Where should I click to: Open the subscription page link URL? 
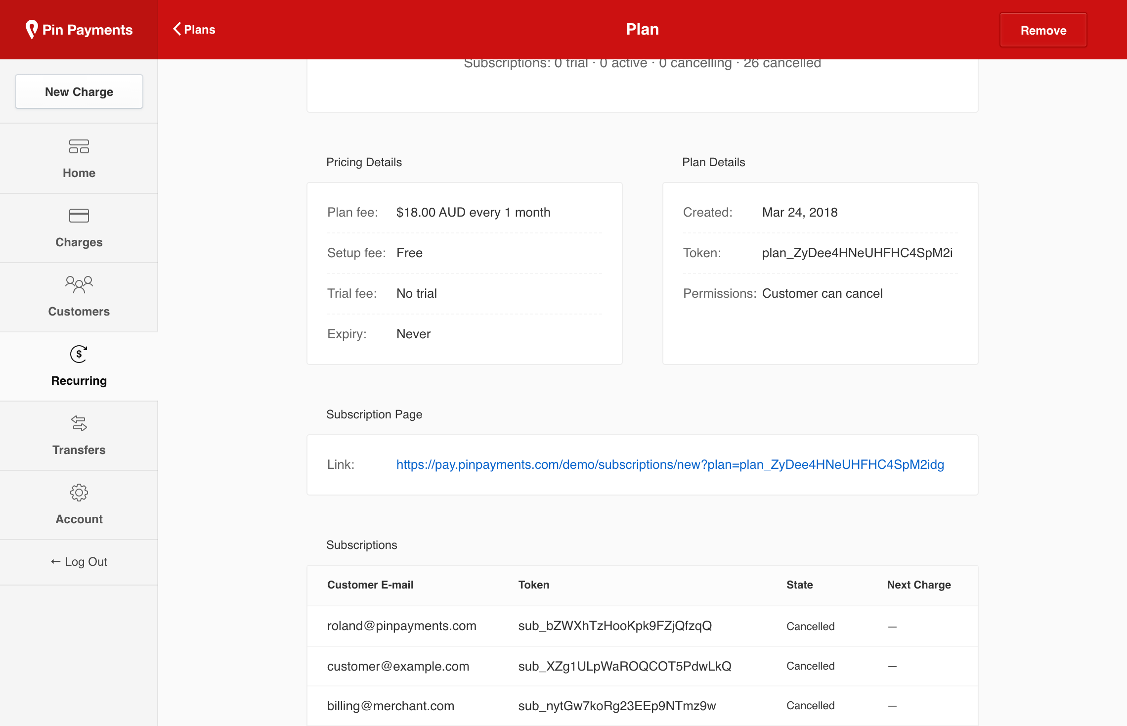tap(670, 464)
